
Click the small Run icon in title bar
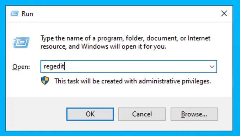(x=14, y=14)
